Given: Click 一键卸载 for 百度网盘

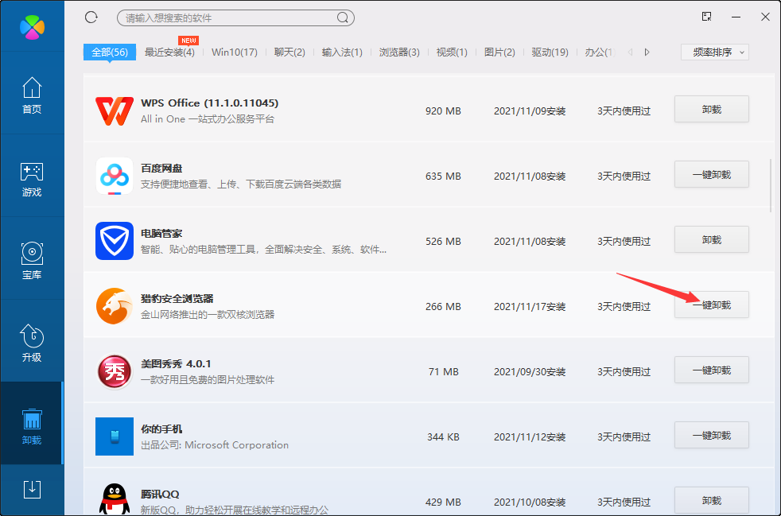Looking at the screenshot, I should (711, 174).
